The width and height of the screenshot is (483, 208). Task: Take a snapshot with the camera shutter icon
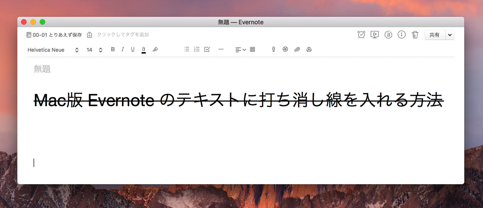285,49
